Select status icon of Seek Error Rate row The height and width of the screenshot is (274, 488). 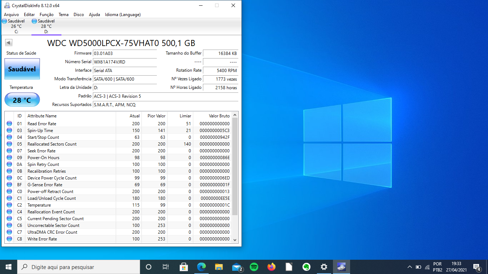9,151
